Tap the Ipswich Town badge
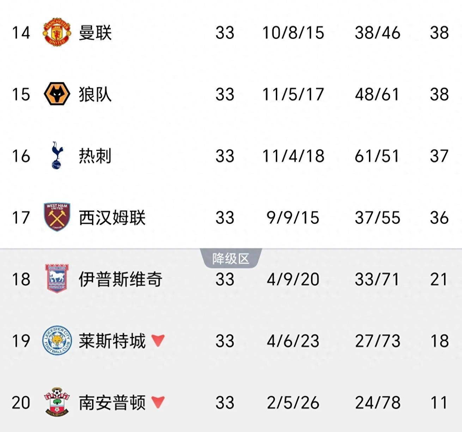This screenshot has height=432, width=462. pos(56,279)
